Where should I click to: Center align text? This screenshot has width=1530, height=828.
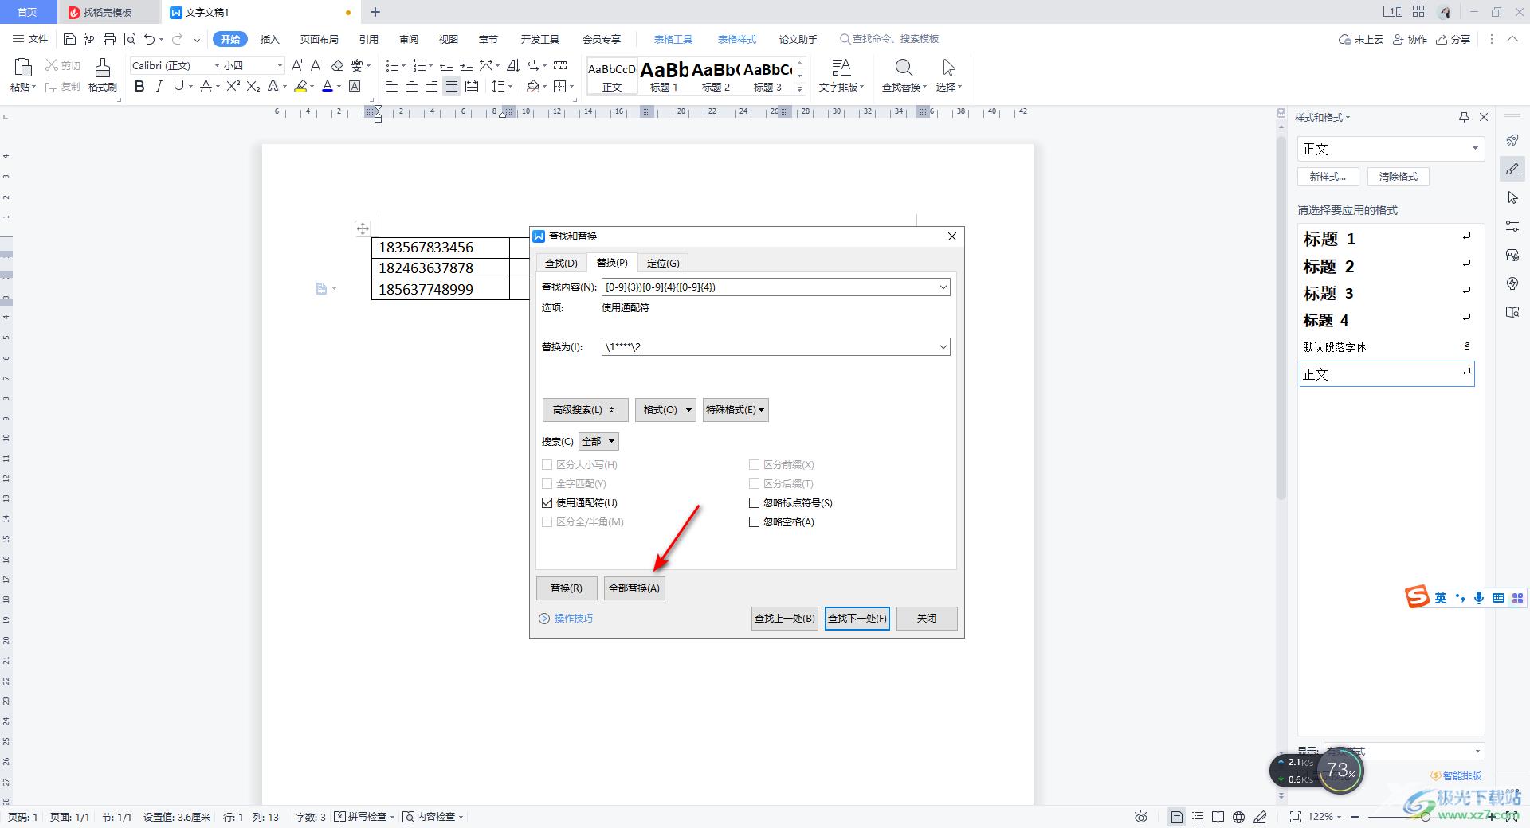point(412,86)
